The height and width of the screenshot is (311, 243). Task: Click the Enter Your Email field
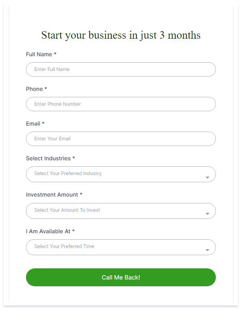121,139
